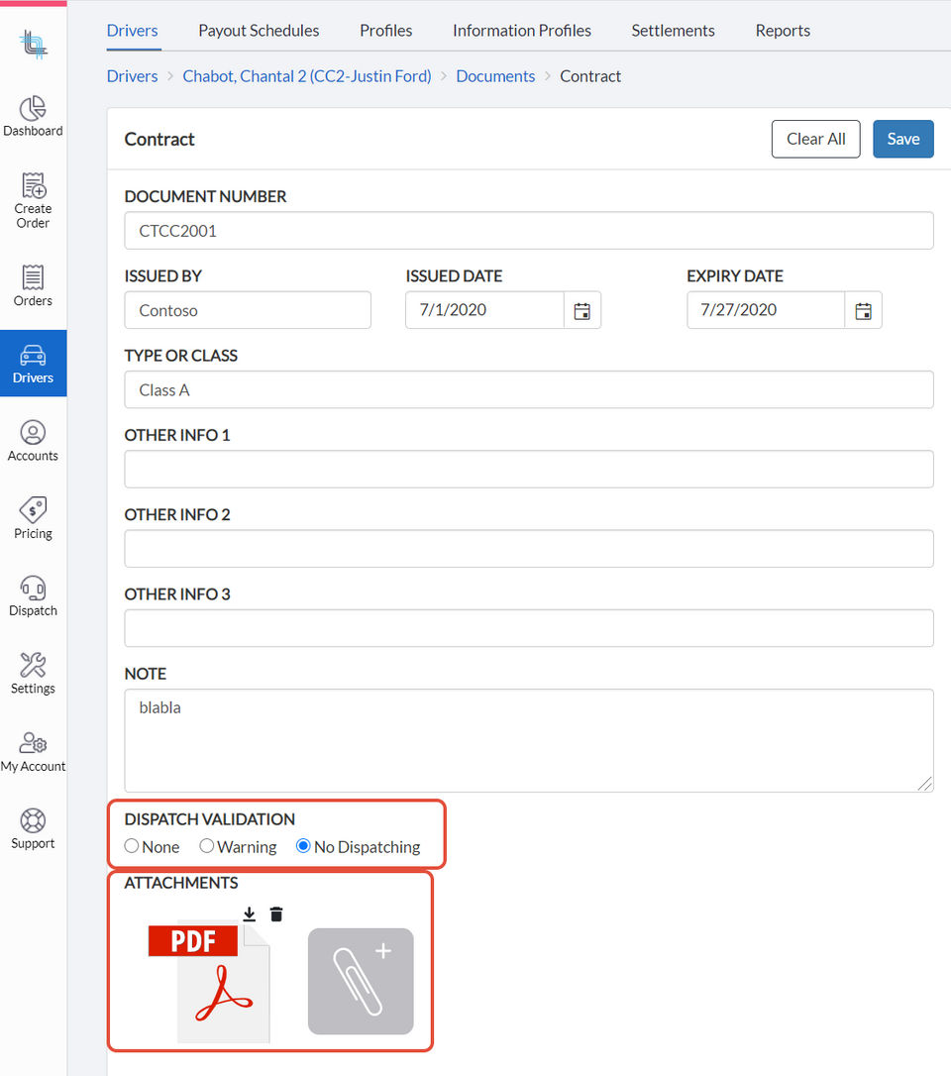Switch to the Payout Schedules tab
Viewport: 951px width, 1076px height.
click(x=259, y=31)
